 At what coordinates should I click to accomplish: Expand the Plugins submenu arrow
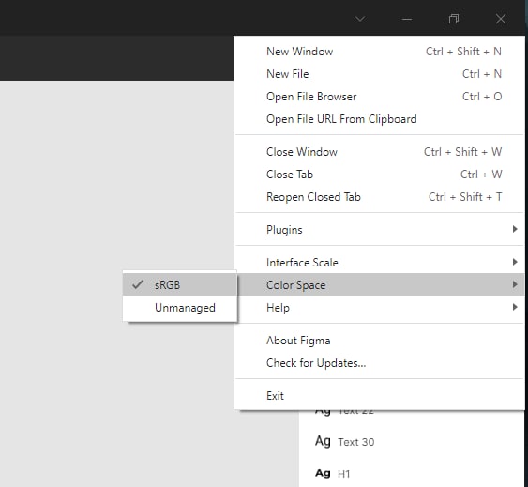515,229
